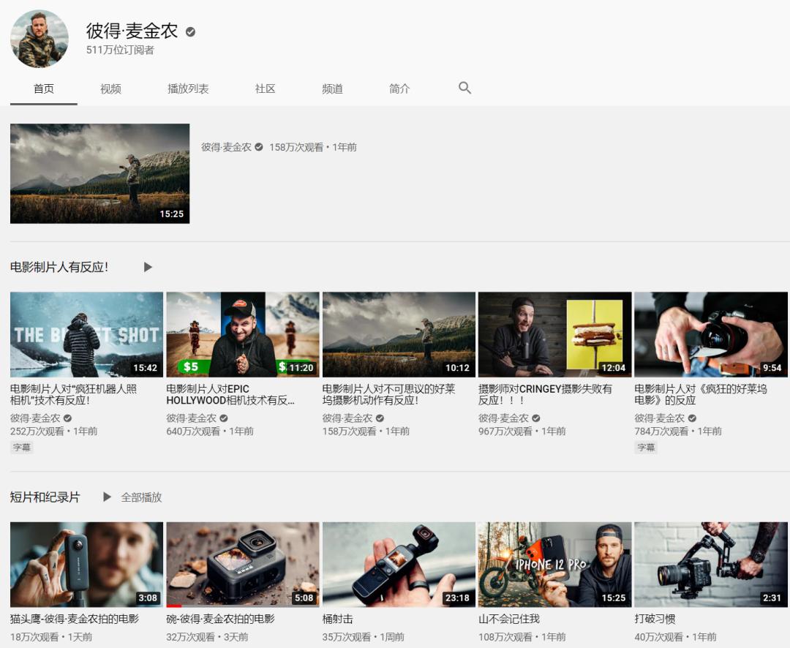Go to the 社区 tab

click(x=265, y=88)
